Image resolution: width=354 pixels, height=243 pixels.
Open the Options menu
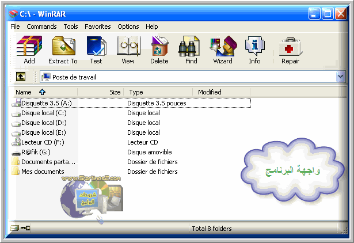pos(128,26)
